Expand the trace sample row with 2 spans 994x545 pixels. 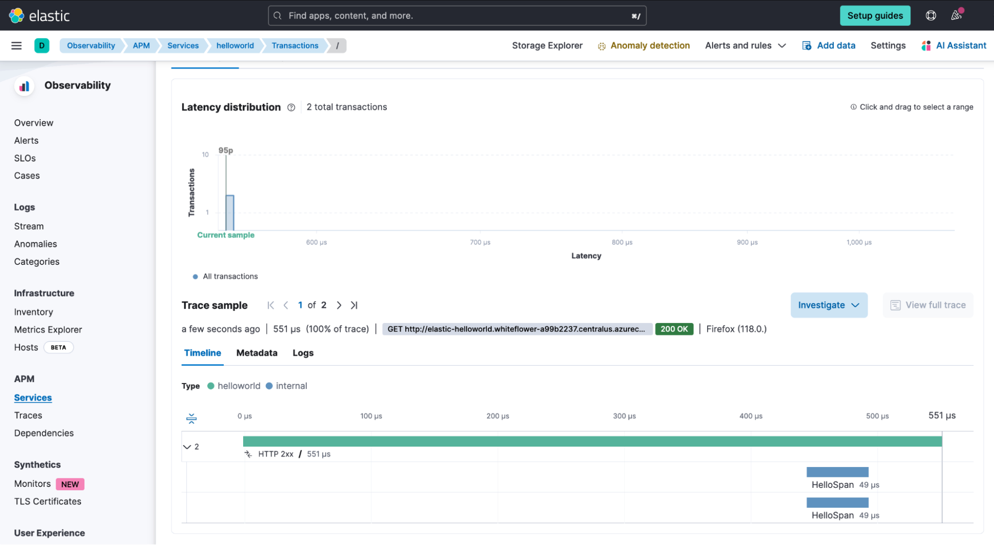point(186,446)
